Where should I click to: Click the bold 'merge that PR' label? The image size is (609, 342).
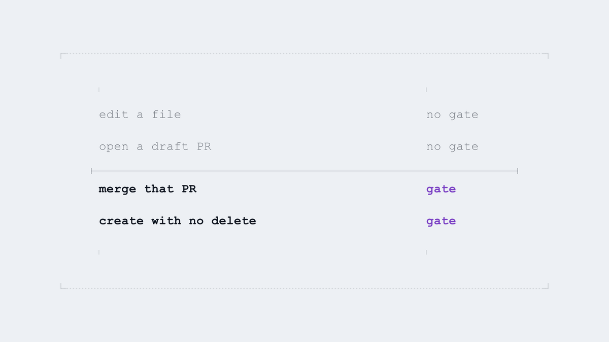[x=148, y=189]
